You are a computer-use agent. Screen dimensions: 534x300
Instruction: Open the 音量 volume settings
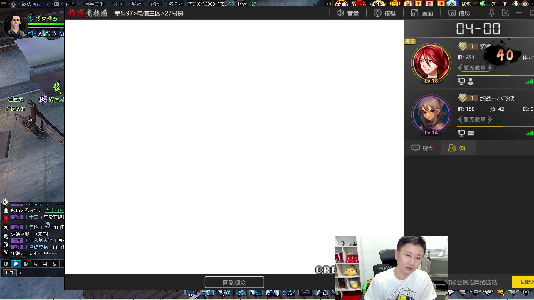(348, 13)
